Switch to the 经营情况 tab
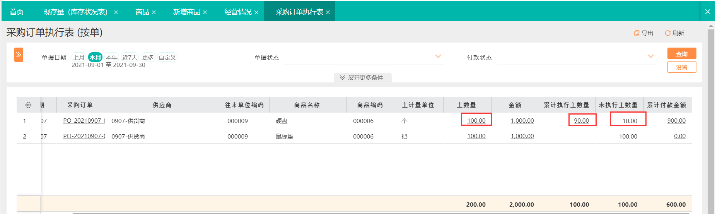Screen dimensions: 715x214 238,12
